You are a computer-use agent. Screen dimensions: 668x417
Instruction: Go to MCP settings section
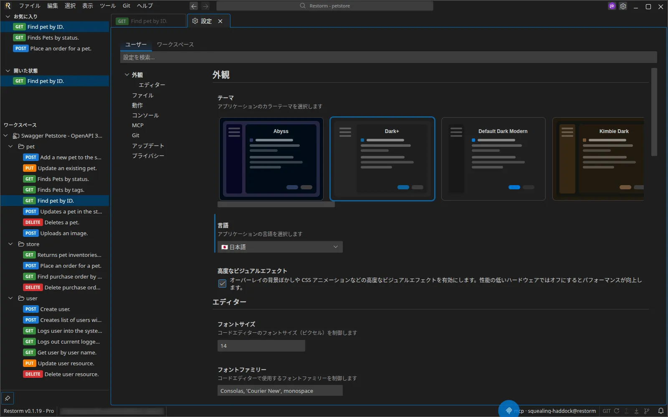point(138,125)
